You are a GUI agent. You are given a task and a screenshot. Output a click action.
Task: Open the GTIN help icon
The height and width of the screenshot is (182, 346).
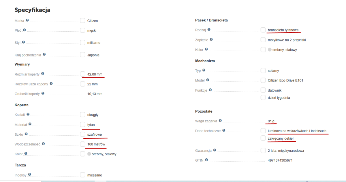pos(206,160)
